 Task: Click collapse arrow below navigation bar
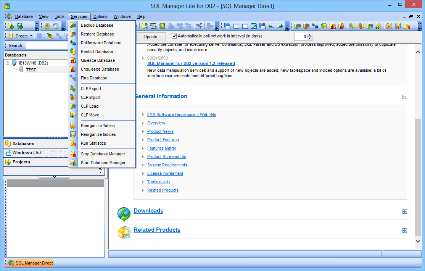pos(54,177)
